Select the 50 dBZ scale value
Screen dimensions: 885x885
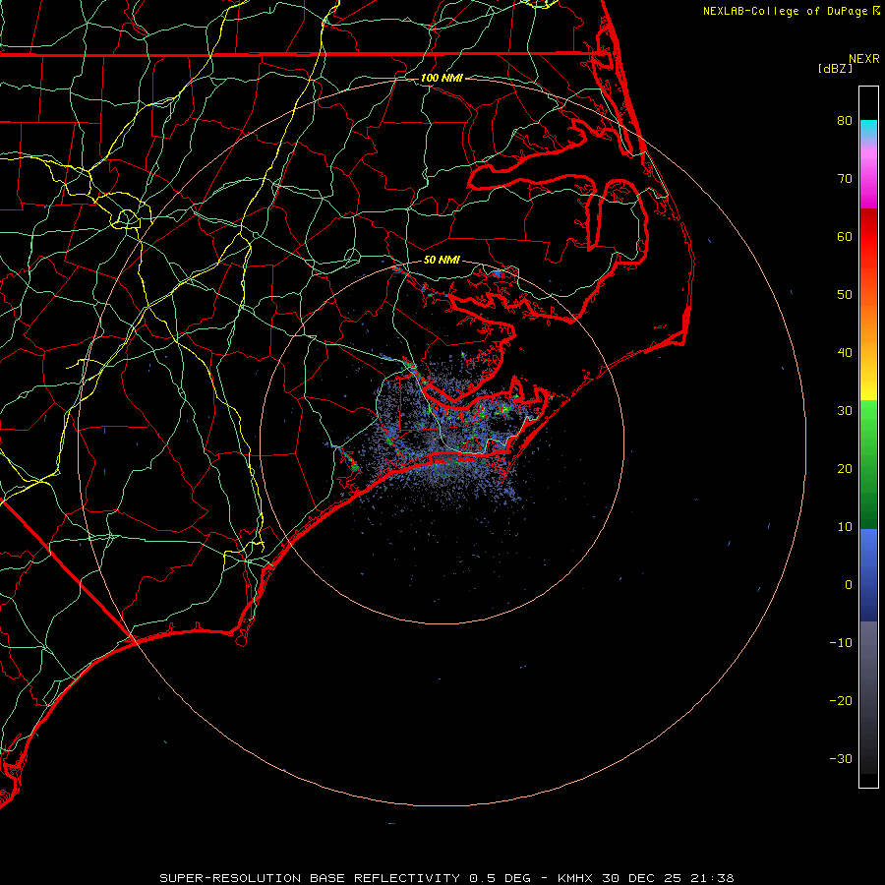point(845,295)
